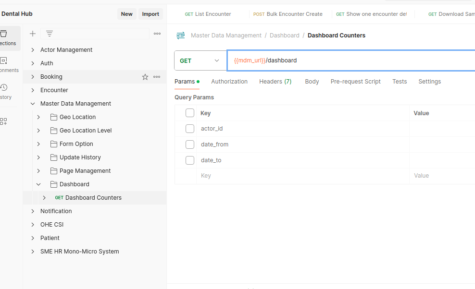Viewport: 475px width, 289px height.
Task: Click the configure workspace sidebar grid icon
Action: coord(4,121)
